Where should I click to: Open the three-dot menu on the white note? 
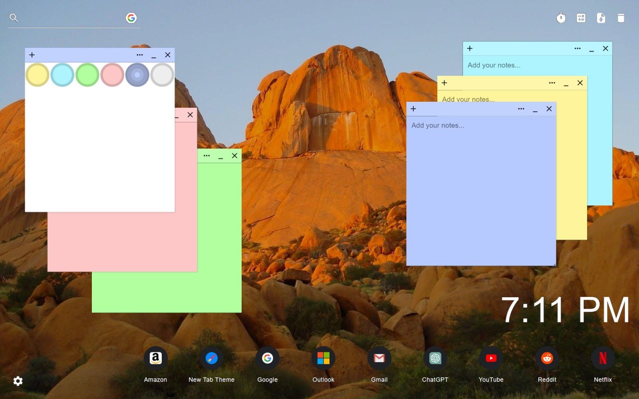pyautogui.click(x=140, y=55)
